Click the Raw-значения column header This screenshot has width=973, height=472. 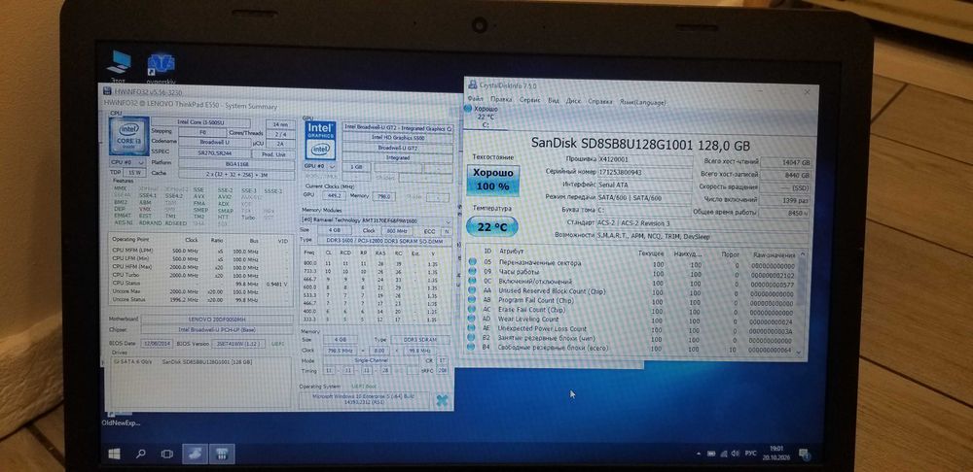tap(774, 254)
